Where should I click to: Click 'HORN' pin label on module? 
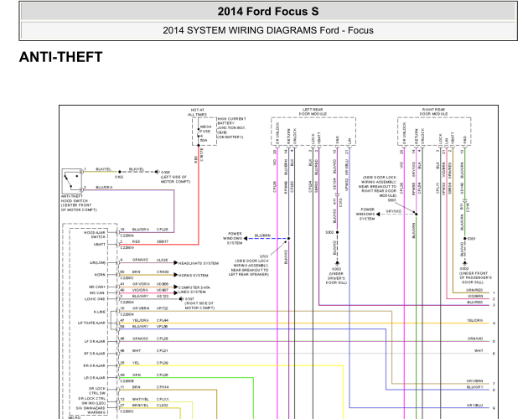(x=100, y=275)
